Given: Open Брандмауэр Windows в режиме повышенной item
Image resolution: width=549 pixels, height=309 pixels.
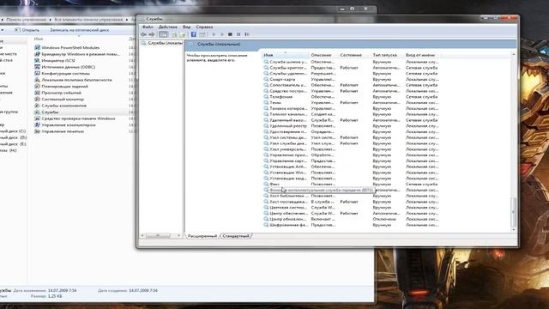Looking at the screenshot, I should [x=77, y=54].
